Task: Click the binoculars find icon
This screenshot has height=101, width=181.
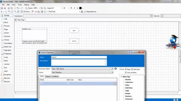Action: tap(82, 12)
